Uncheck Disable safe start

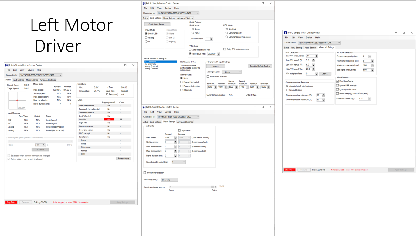(x=337, y=81)
